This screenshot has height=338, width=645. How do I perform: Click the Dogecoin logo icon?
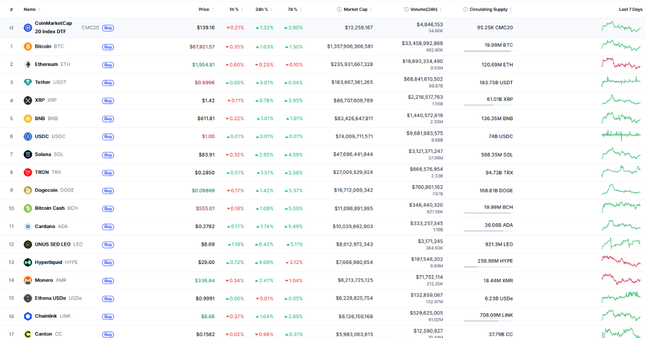(x=28, y=190)
